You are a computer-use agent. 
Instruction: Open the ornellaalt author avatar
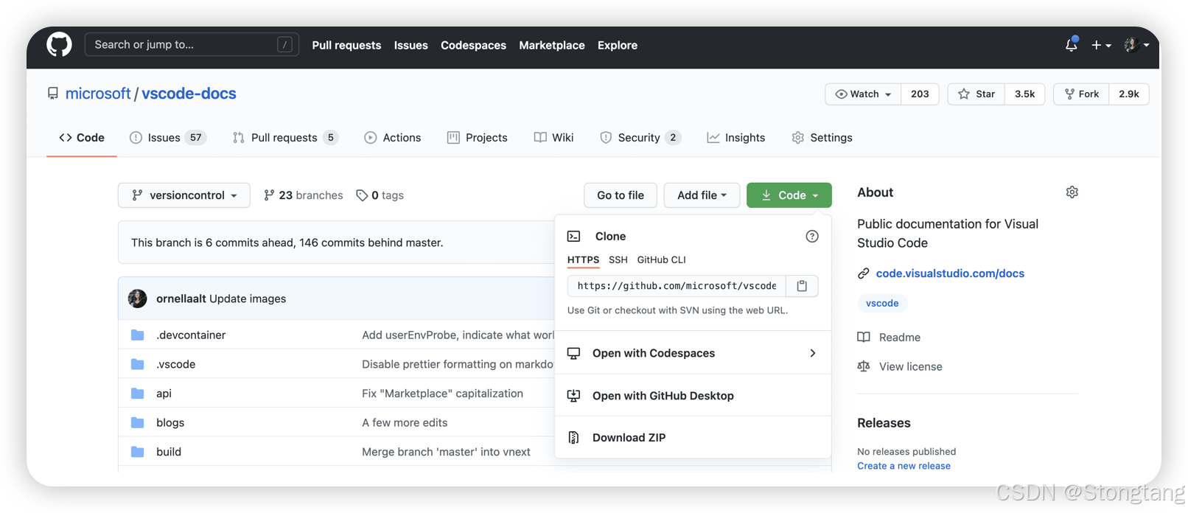138,299
